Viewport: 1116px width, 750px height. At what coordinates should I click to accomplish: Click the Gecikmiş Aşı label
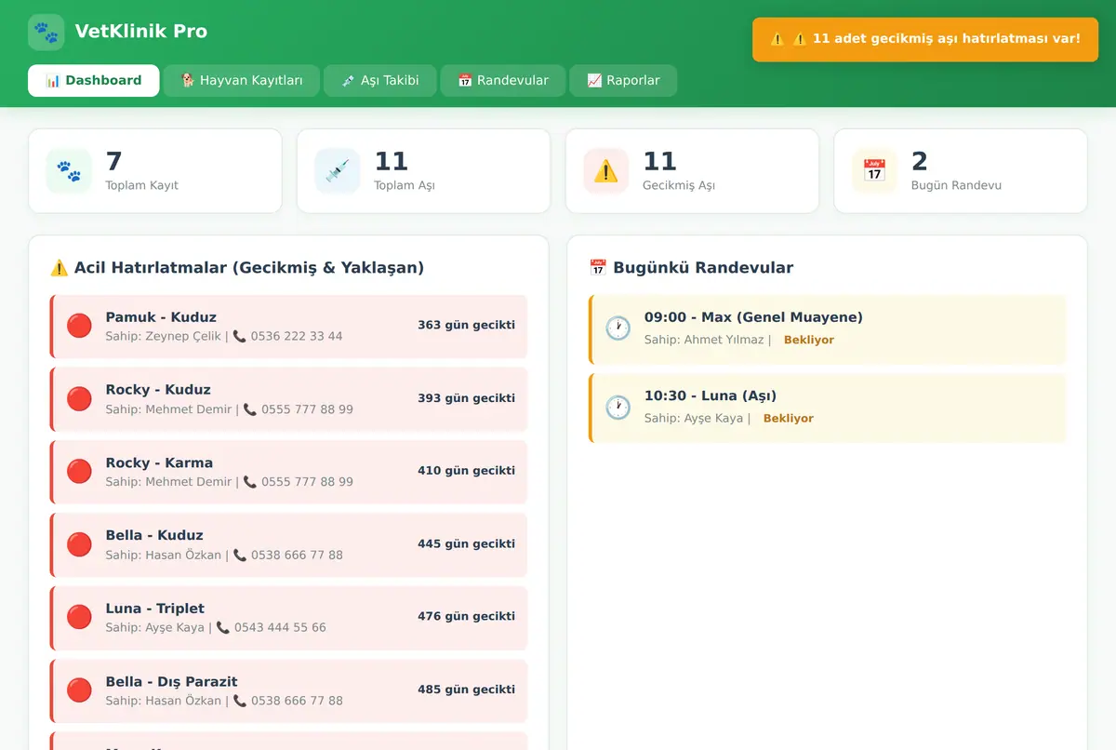tap(679, 185)
